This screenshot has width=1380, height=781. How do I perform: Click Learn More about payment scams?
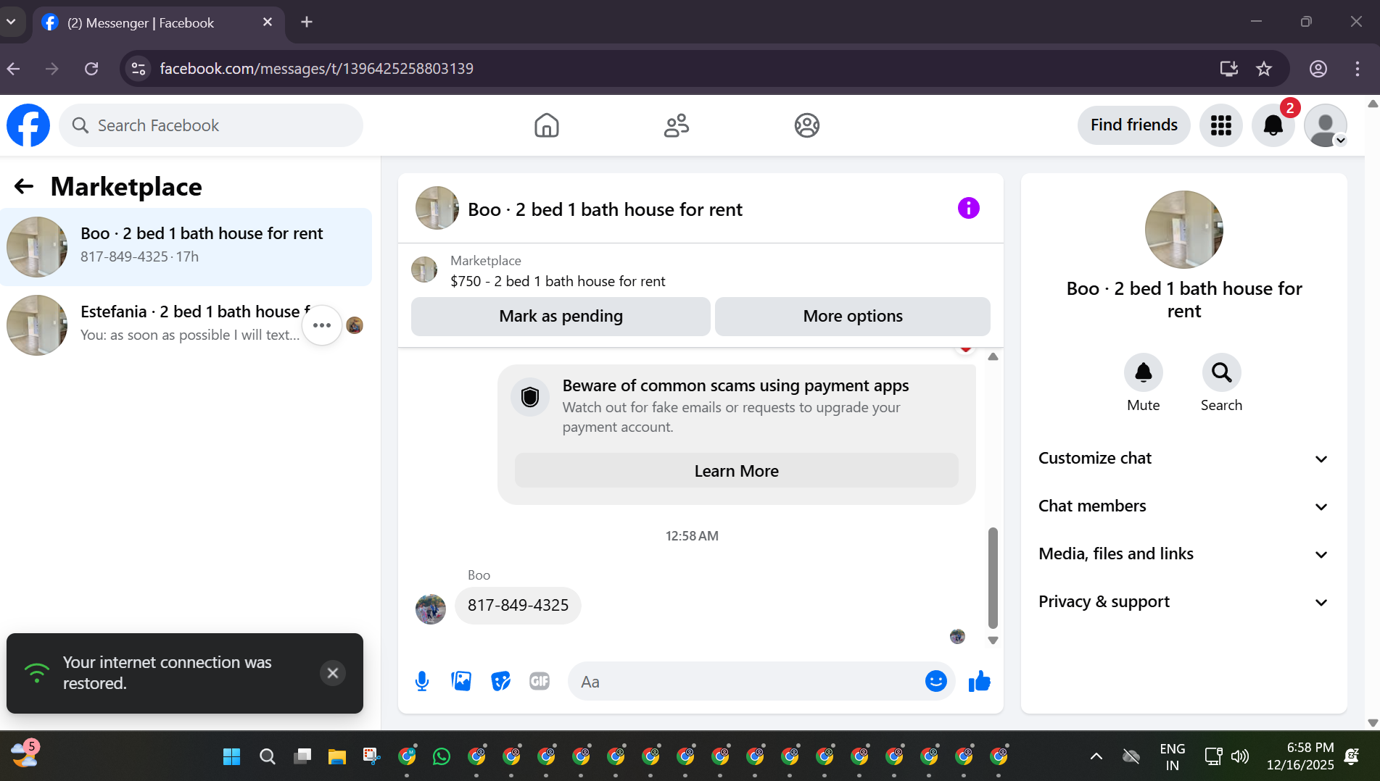(x=737, y=471)
